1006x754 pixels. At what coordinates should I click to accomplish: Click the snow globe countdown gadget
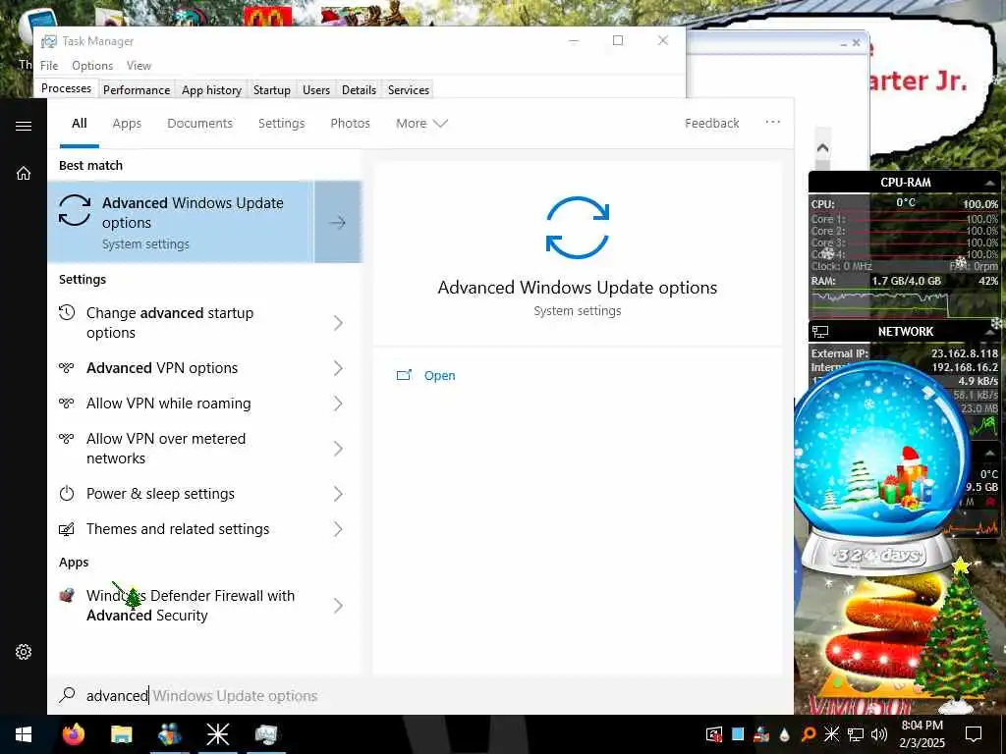click(879, 468)
